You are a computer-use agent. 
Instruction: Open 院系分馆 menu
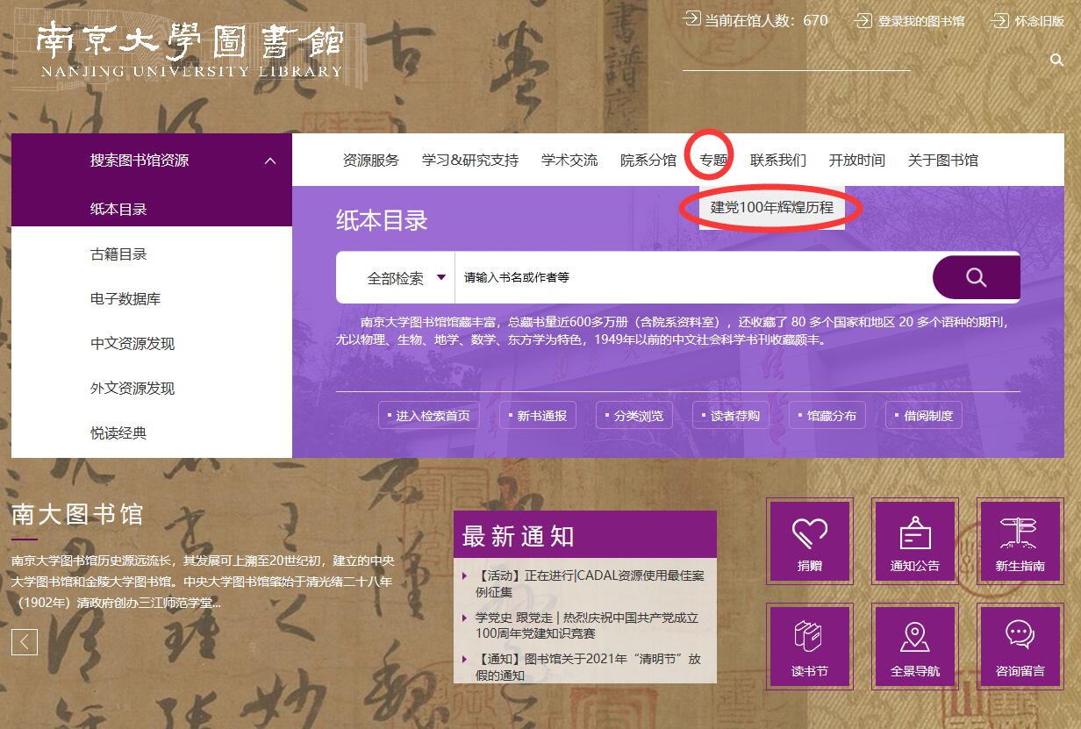(648, 161)
